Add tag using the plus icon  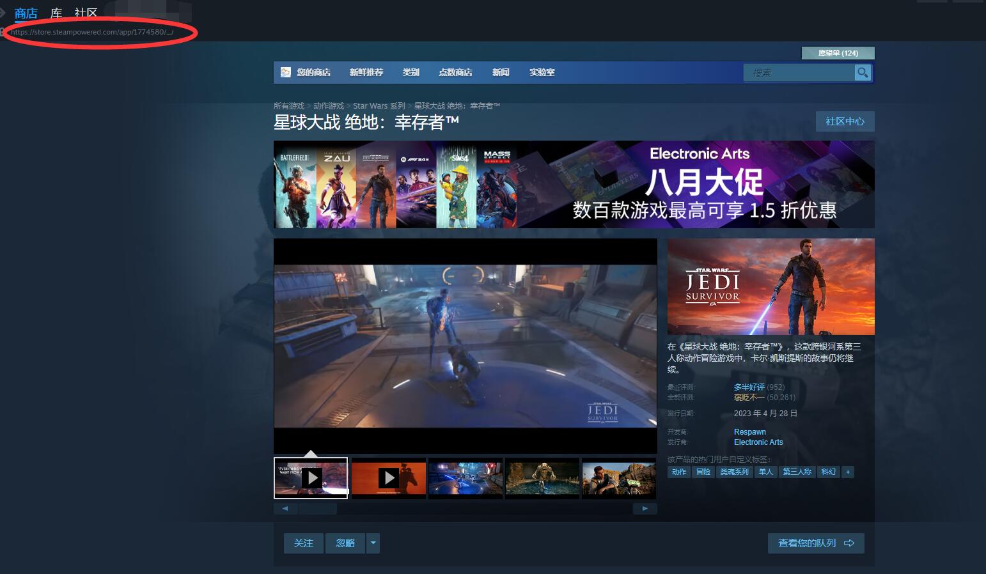click(x=848, y=472)
